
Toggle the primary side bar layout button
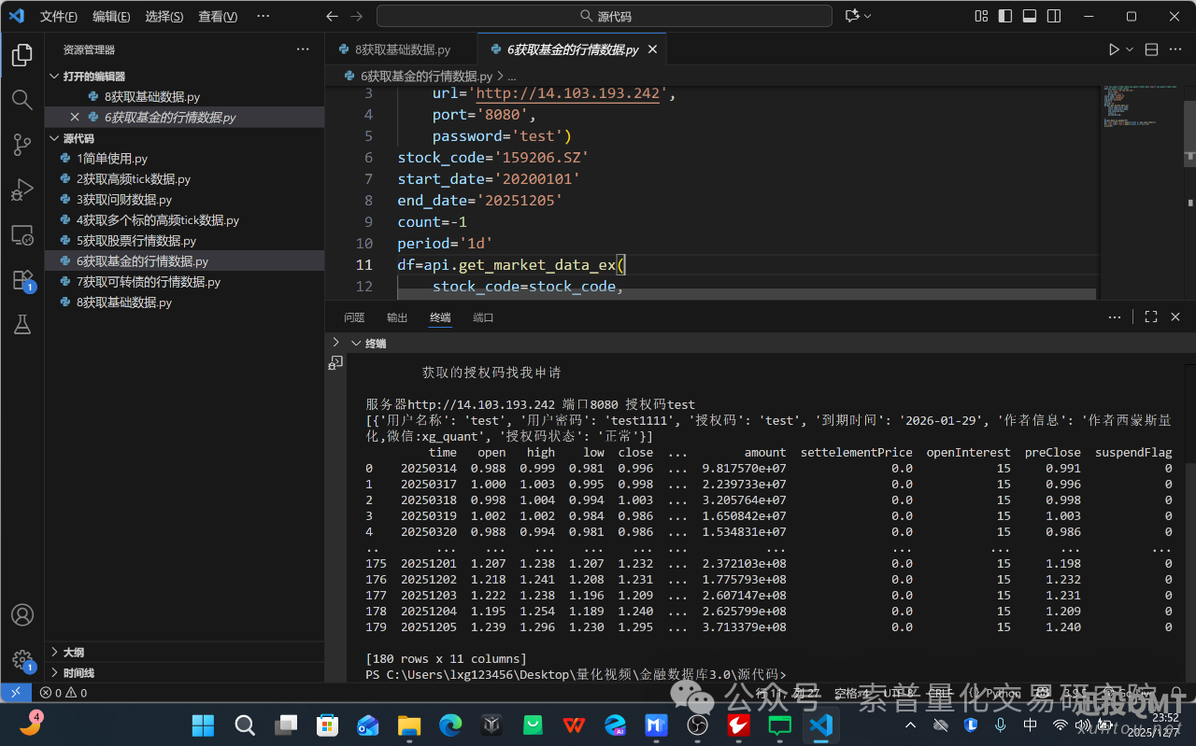[x=1005, y=16]
